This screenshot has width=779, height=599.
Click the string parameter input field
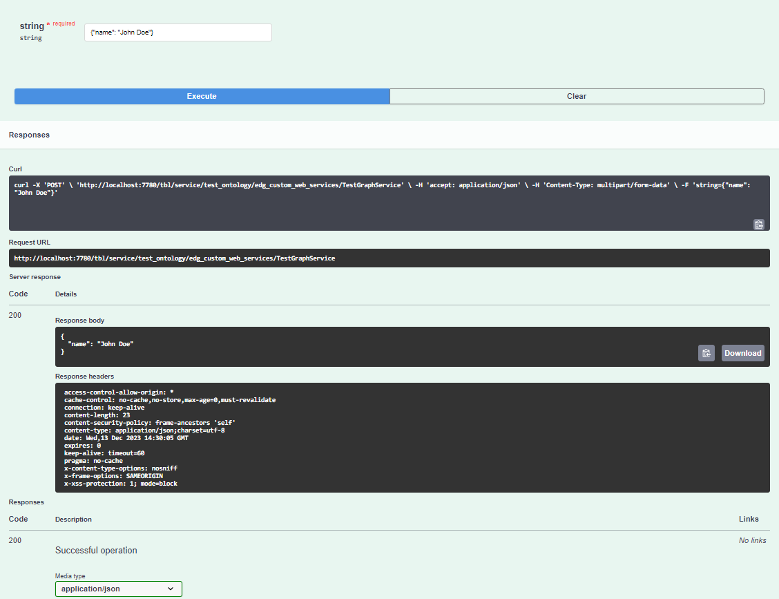177,32
